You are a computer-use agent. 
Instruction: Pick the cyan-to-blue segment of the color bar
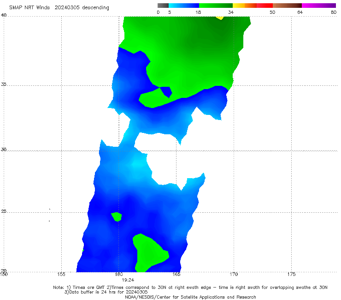point(184,6)
